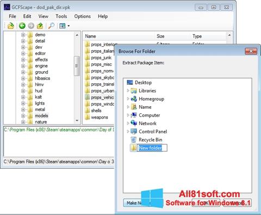Click the New folder name edit field
261x215 pixels.
[152, 148]
